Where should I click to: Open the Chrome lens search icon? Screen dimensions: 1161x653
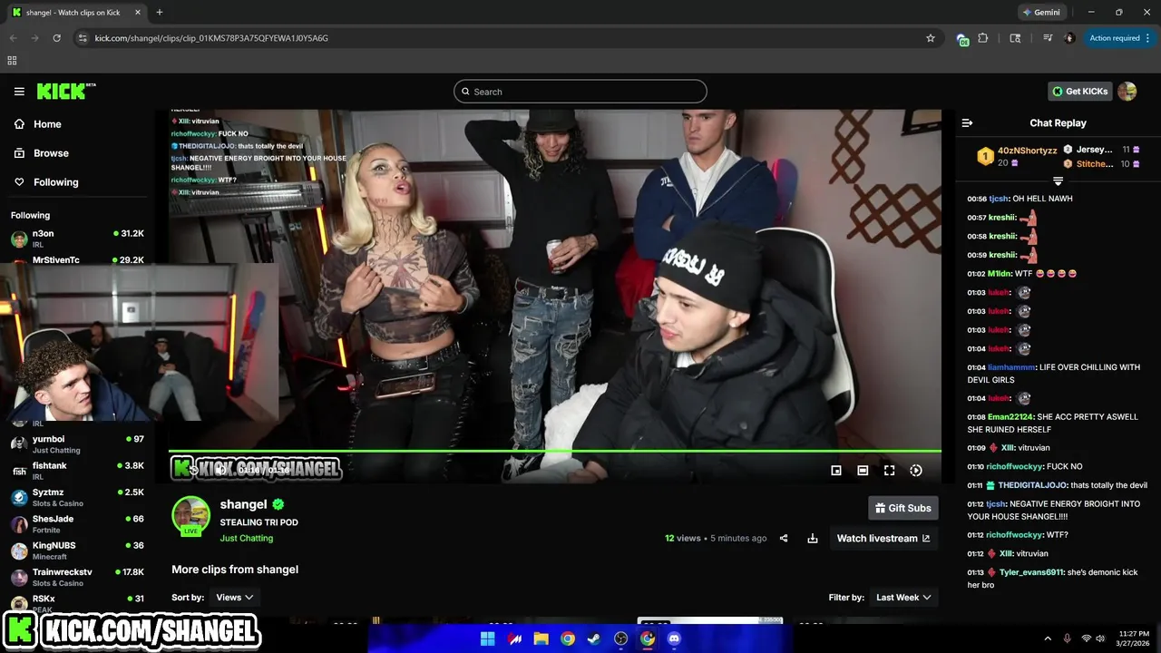[1015, 38]
